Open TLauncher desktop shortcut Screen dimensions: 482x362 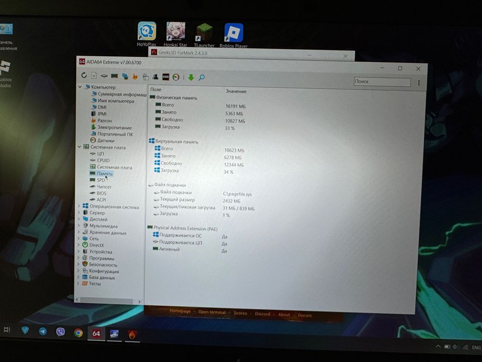coord(205,35)
